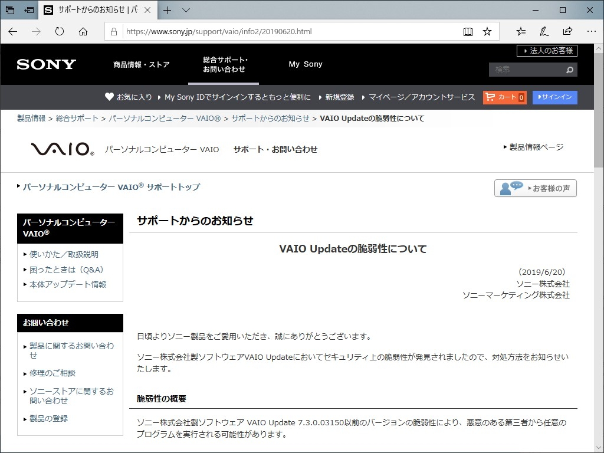Click the サインイン button
Viewport: 604px width, 453px height.
[554, 97]
